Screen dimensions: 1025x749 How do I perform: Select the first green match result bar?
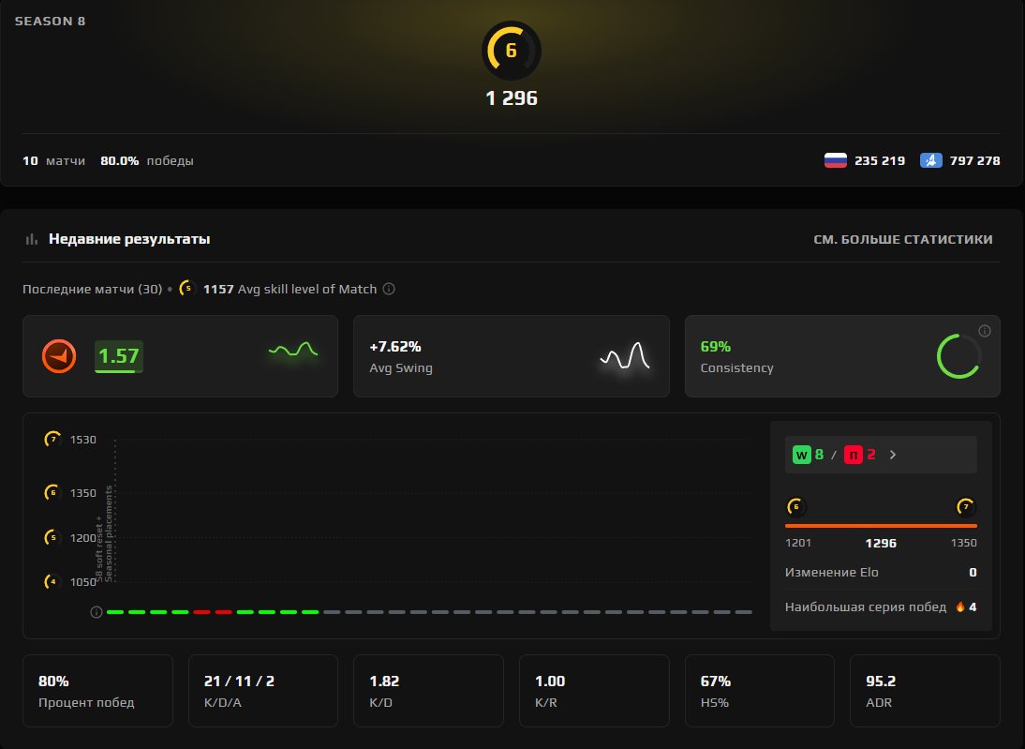point(115,612)
